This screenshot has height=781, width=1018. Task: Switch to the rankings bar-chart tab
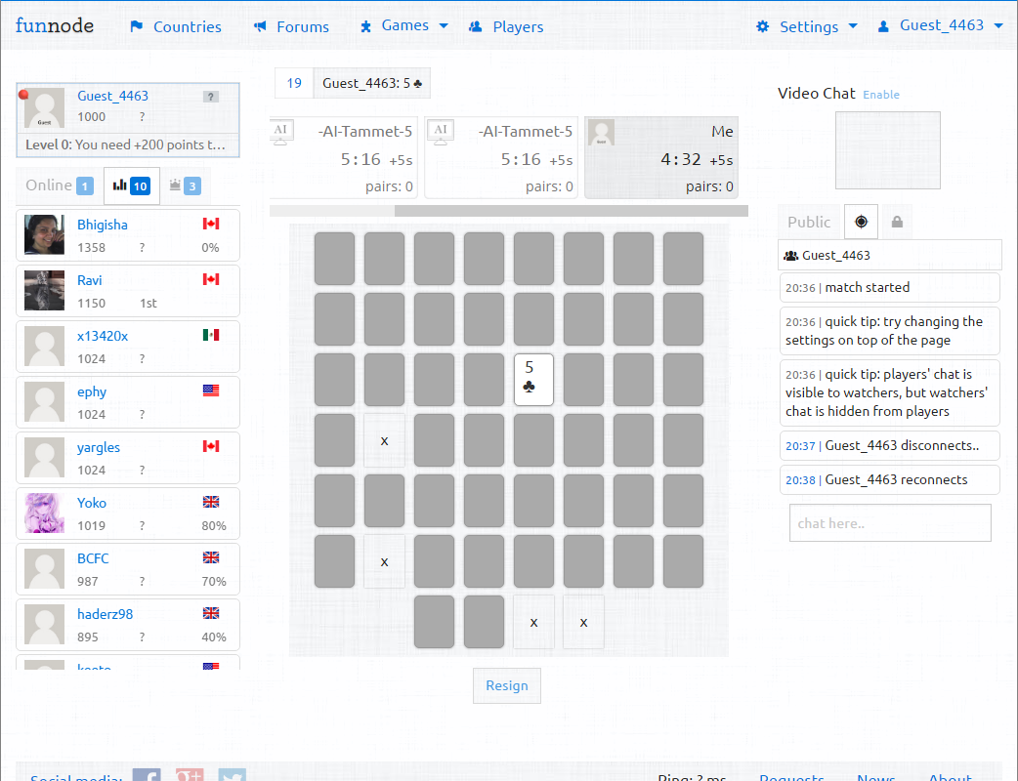pos(132,186)
